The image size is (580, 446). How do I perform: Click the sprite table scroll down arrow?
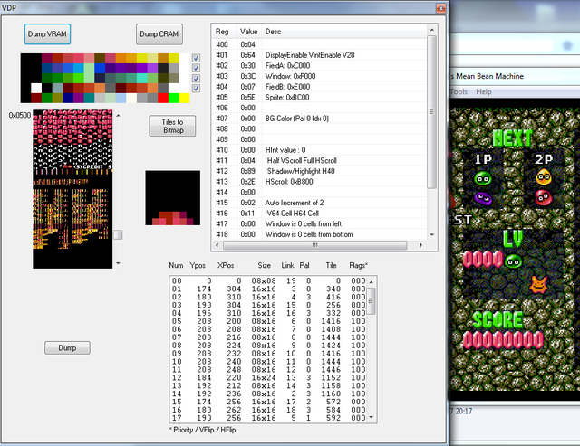click(x=371, y=418)
